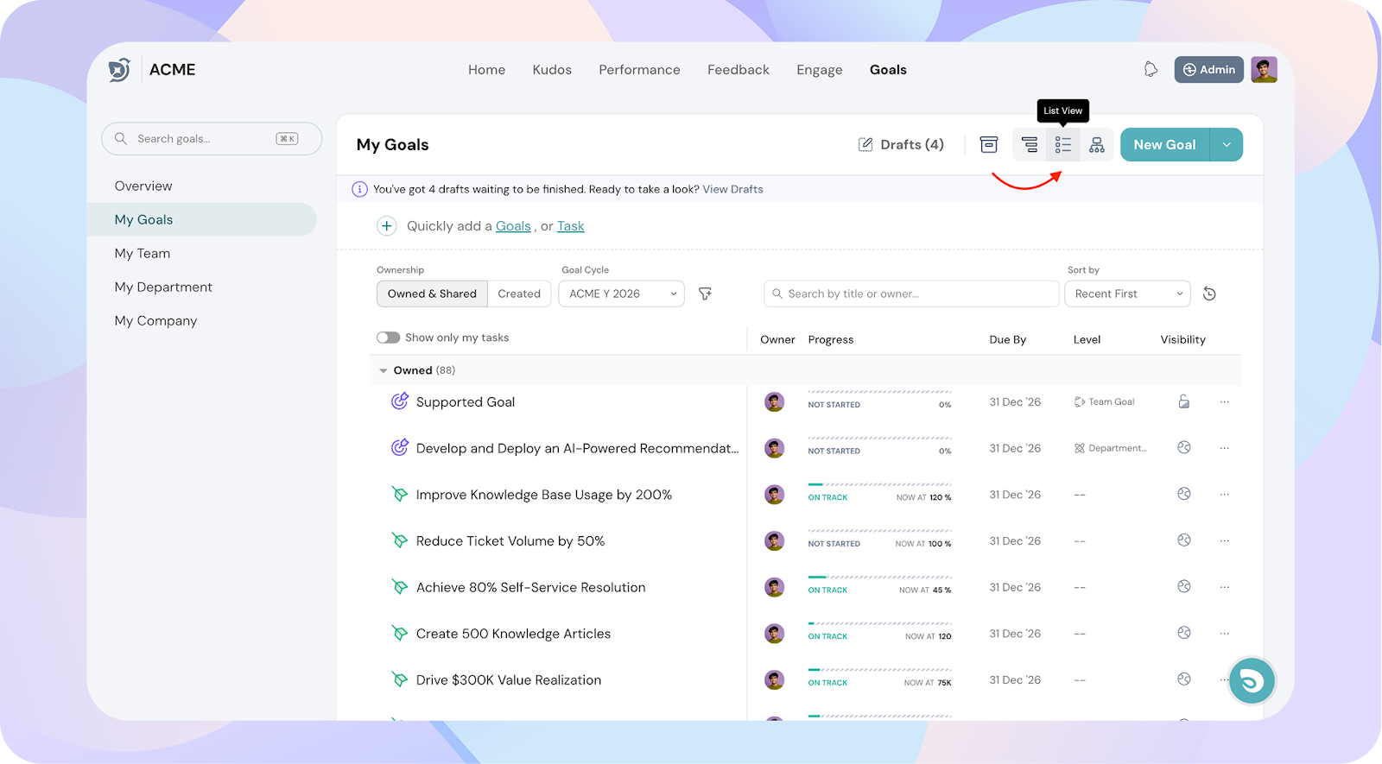The height and width of the screenshot is (764, 1382).
Task: Open the user profile avatar
Action: pos(1264,70)
